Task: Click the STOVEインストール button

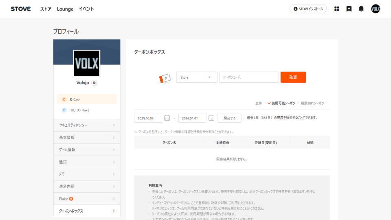Action: point(308,9)
